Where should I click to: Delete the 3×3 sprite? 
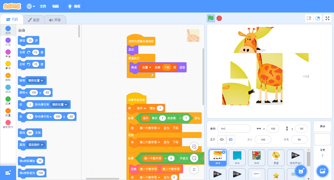click(224, 152)
